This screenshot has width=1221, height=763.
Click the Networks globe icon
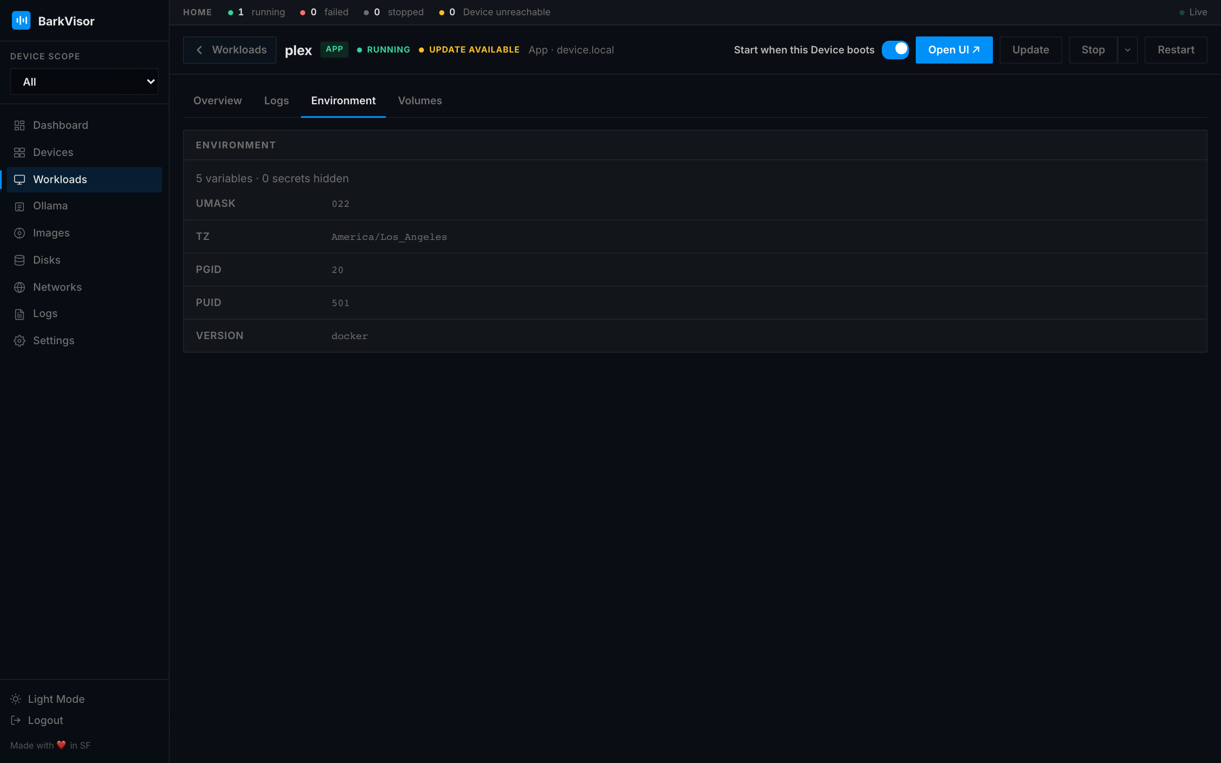(x=19, y=287)
